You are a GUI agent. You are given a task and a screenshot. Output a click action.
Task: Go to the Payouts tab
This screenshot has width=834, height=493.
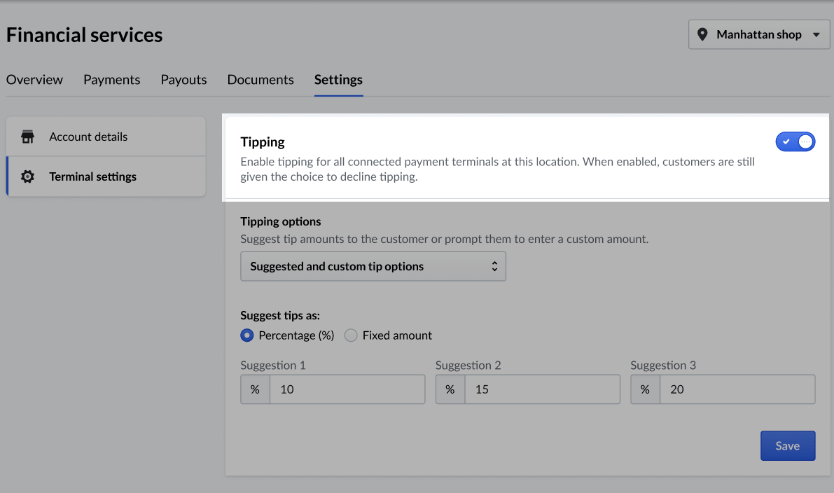183,80
